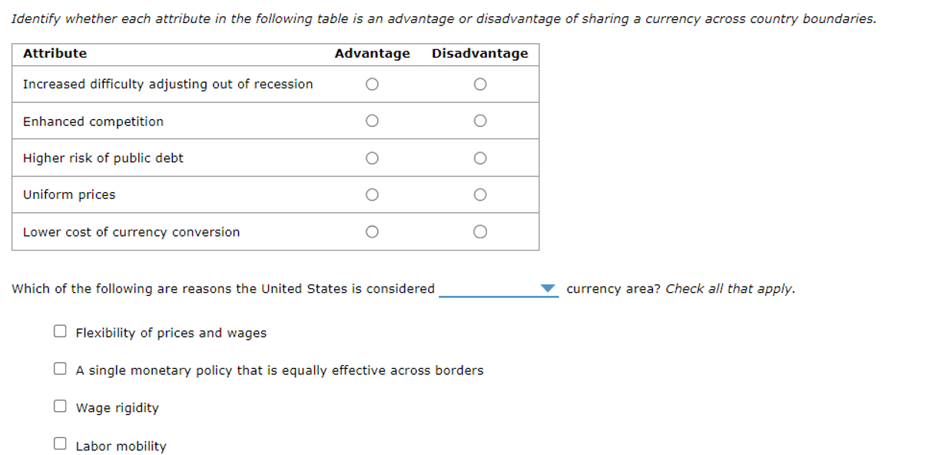Mark Uniform prices as an Advantage
Screen dimensions: 938x455
coord(372,194)
